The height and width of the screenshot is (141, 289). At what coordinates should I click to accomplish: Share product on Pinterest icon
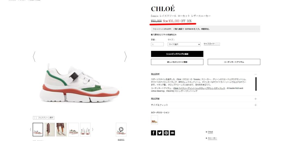pos(166,133)
